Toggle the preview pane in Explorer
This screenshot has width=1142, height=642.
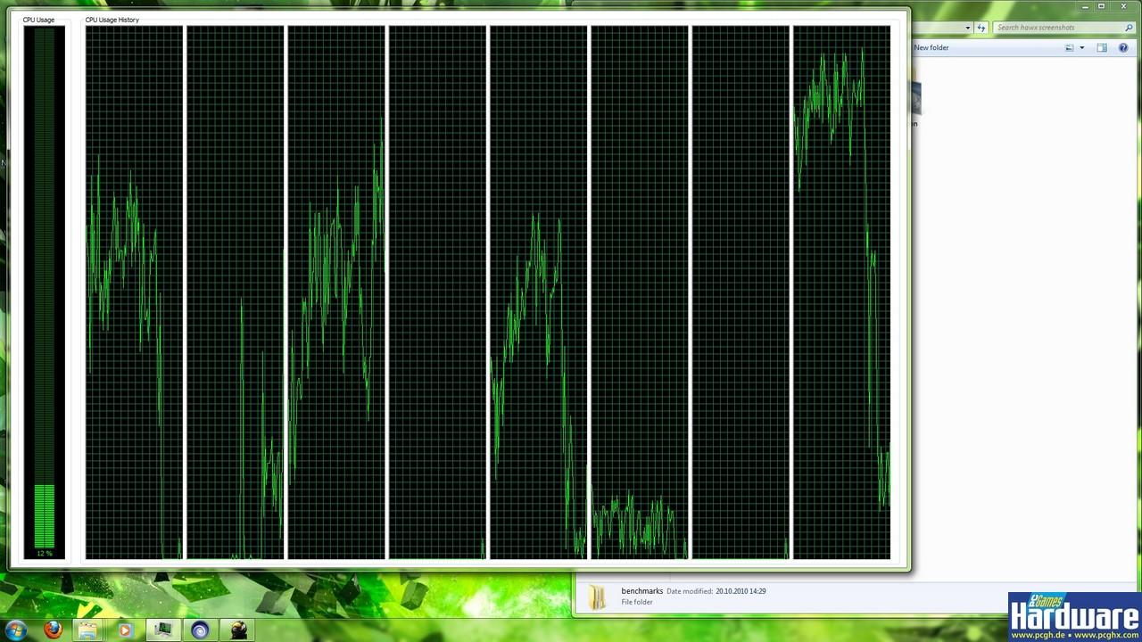coord(1102,48)
